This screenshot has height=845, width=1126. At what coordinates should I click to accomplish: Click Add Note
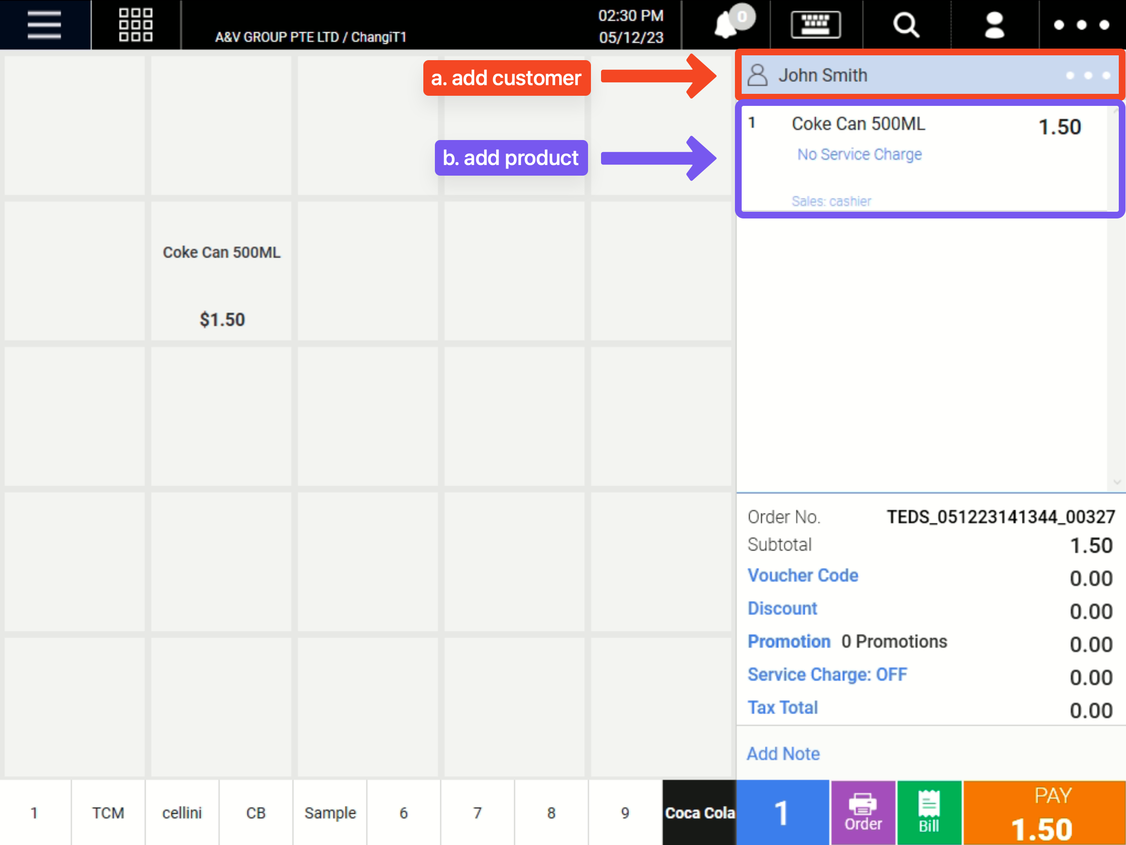784,754
